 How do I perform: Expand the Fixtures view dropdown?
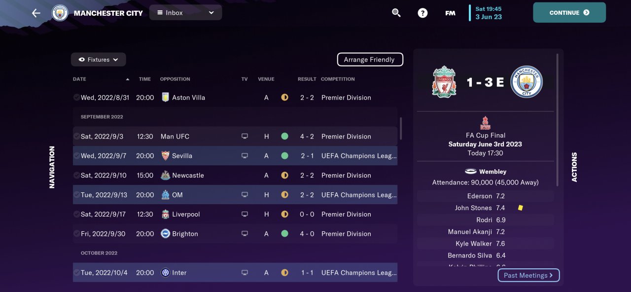click(x=98, y=60)
